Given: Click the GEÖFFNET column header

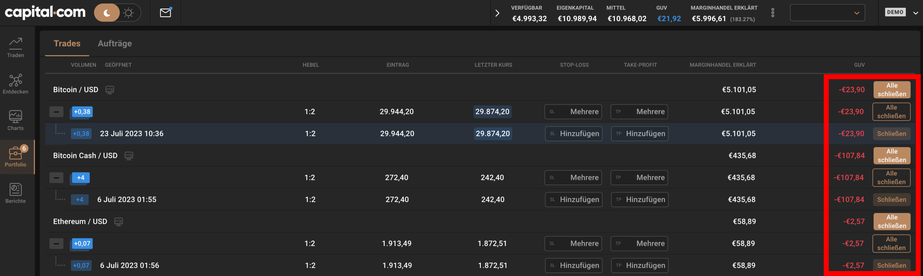Looking at the screenshot, I should click(118, 65).
